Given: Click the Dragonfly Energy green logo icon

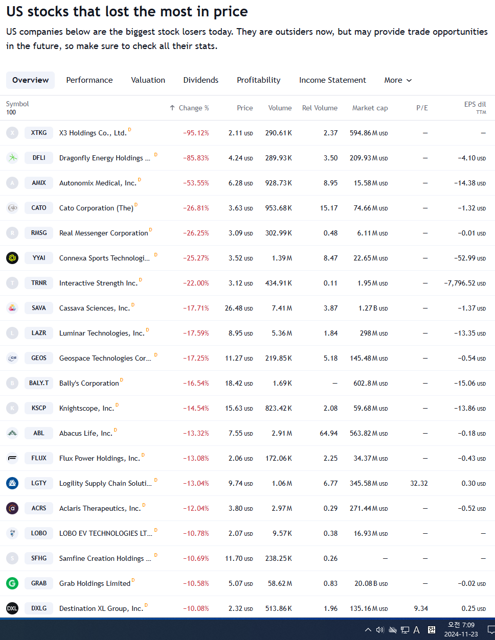Looking at the screenshot, I should coord(12,158).
